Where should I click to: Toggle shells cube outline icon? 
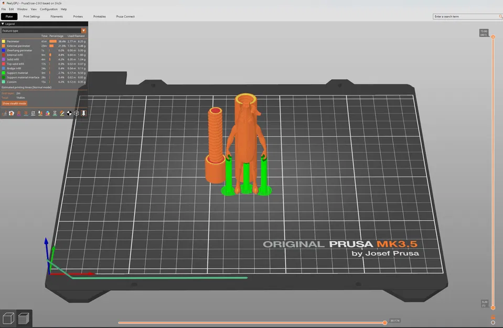[77, 113]
